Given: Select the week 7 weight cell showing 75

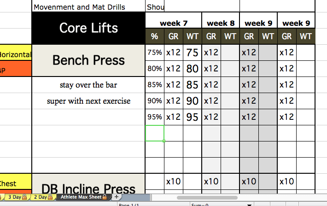Looking at the screenshot, I should pyautogui.click(x=192, y=53).
